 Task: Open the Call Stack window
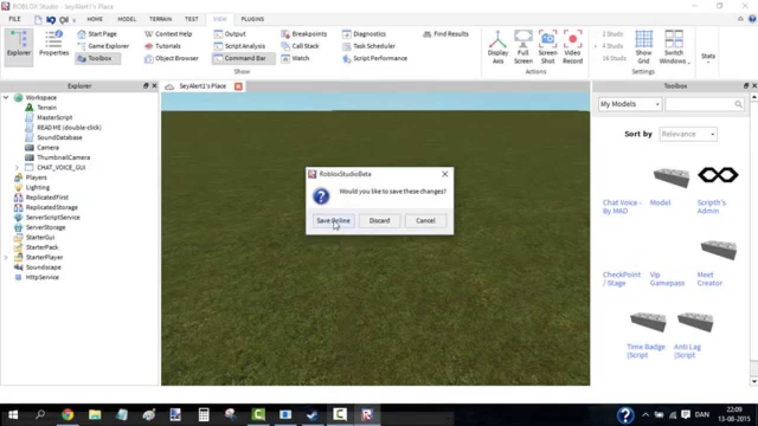point(300,46)
